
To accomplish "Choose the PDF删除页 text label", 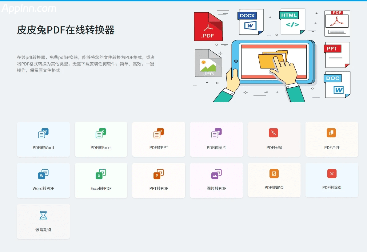I will 332,187.
